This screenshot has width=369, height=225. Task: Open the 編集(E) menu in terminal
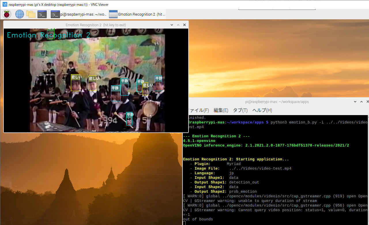tap(221, 110)
